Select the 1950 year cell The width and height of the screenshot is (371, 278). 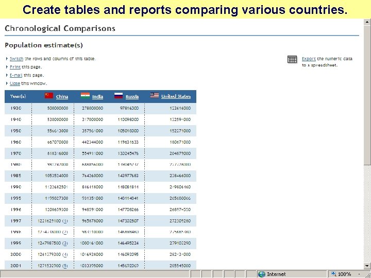click(15, 131)
